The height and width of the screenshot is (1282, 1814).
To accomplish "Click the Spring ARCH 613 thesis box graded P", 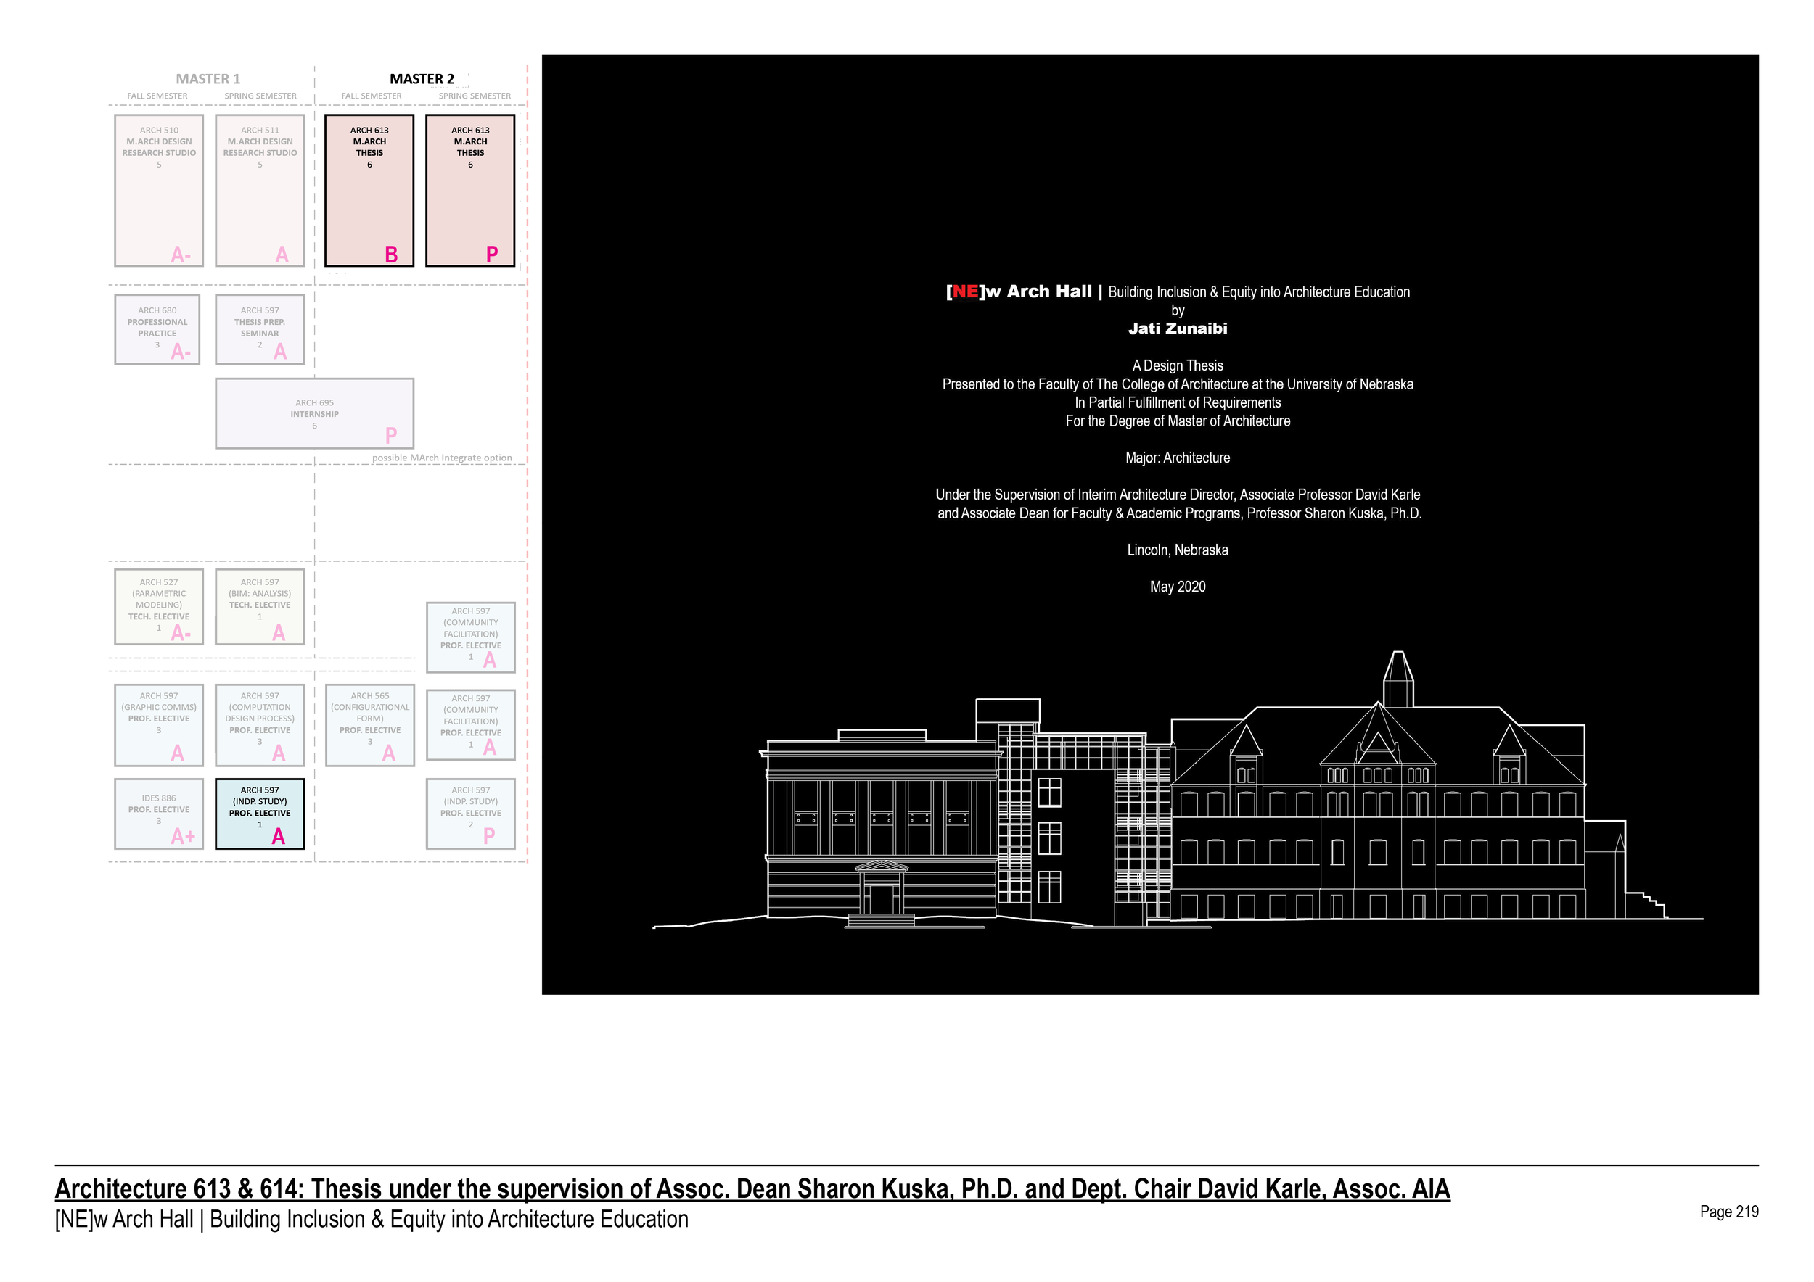I will [470, 190].
